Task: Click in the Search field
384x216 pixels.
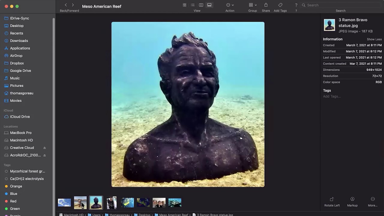Action: (341, 5)
